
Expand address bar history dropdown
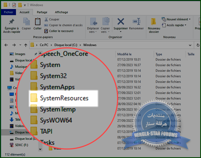(190, 45)
